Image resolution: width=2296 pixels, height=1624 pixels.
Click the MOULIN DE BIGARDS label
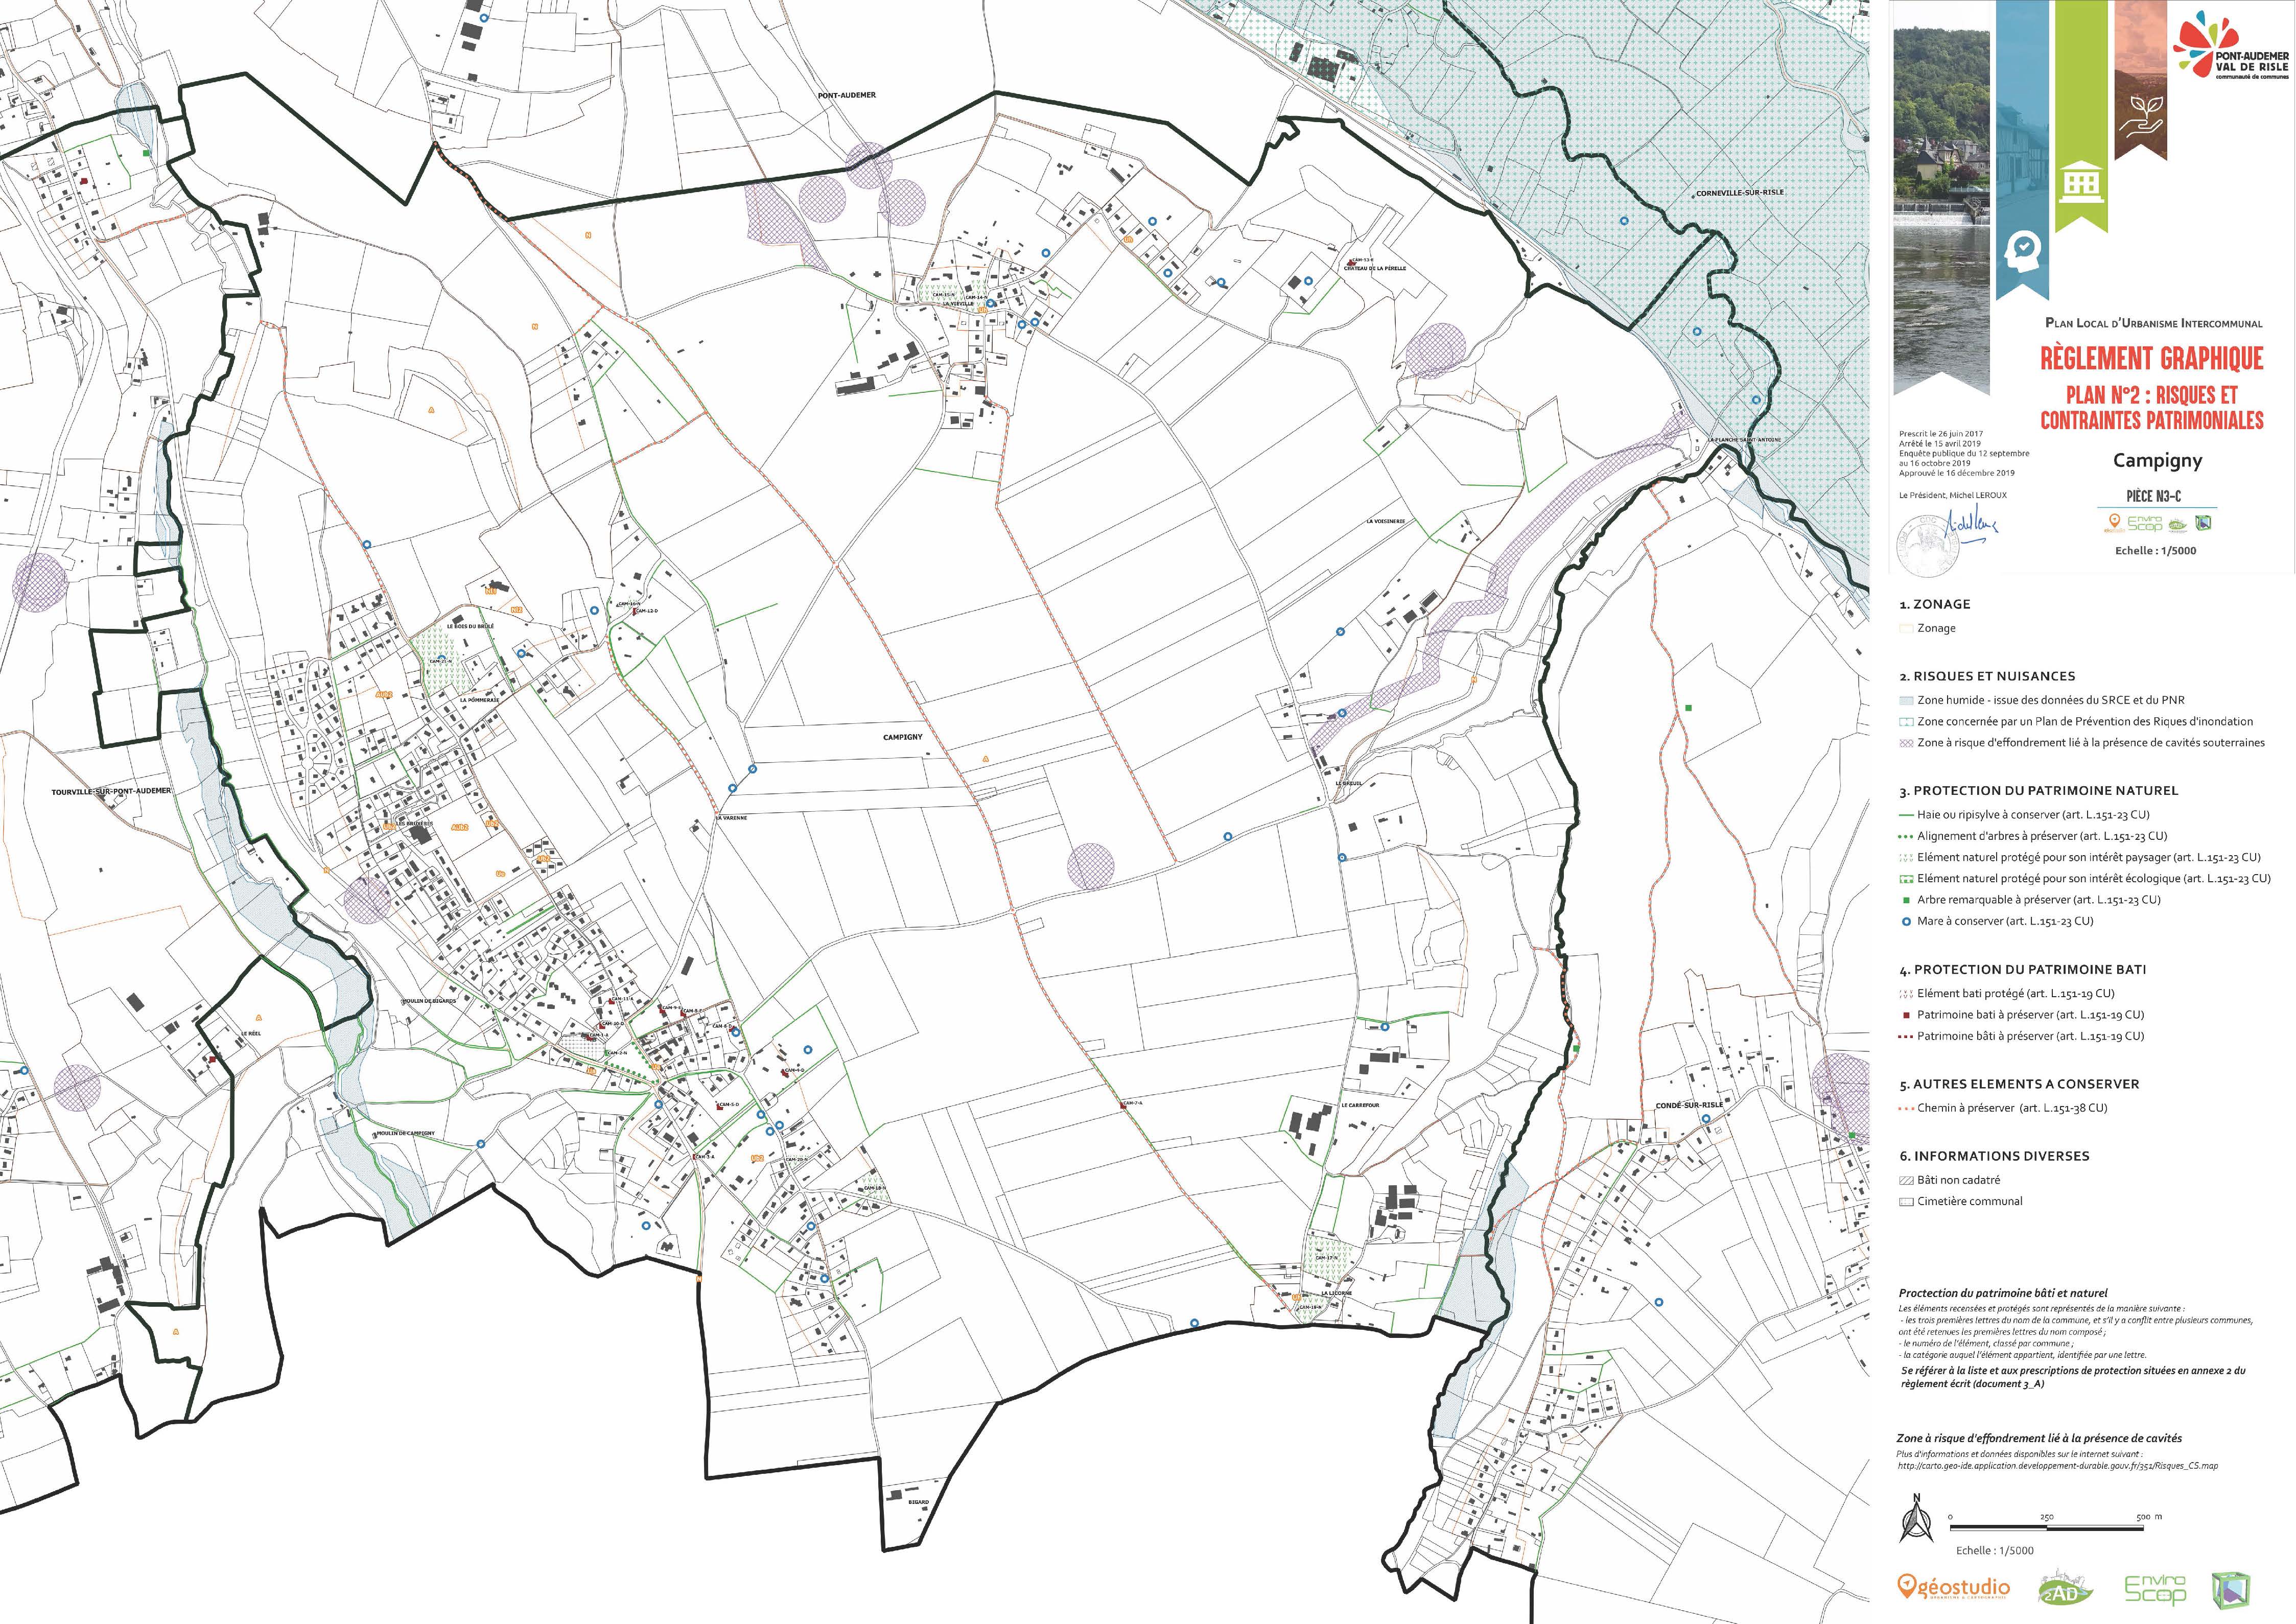point(428,1000)
